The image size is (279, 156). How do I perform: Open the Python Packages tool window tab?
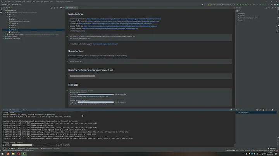[x=33, y=148]
